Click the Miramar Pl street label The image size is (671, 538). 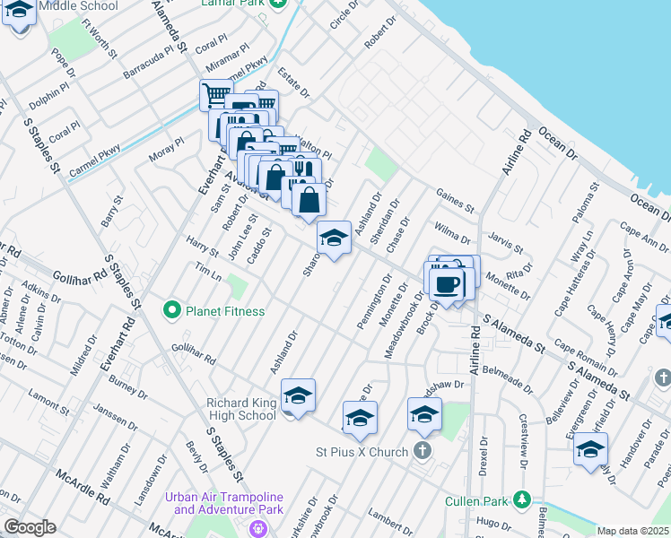pyautogui.click(x=227, y=57)
